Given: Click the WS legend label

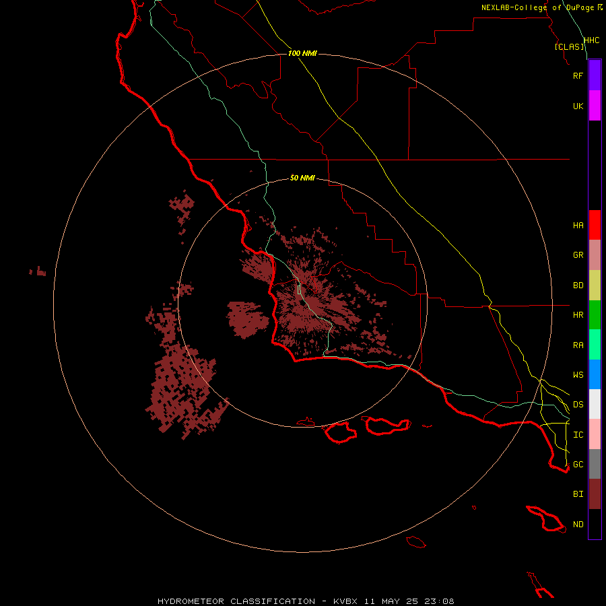Looking at the screenshot, I should pyautogui.click(x=578, y=375).
